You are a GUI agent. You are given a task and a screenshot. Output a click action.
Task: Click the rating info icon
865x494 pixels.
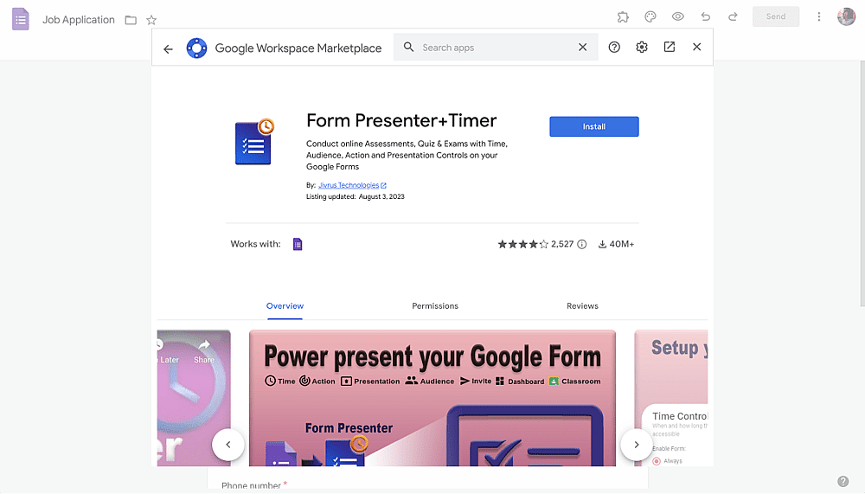click(x=581, y=244)
